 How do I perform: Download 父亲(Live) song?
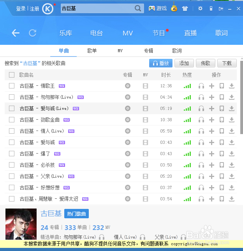(x=231, y=176)
